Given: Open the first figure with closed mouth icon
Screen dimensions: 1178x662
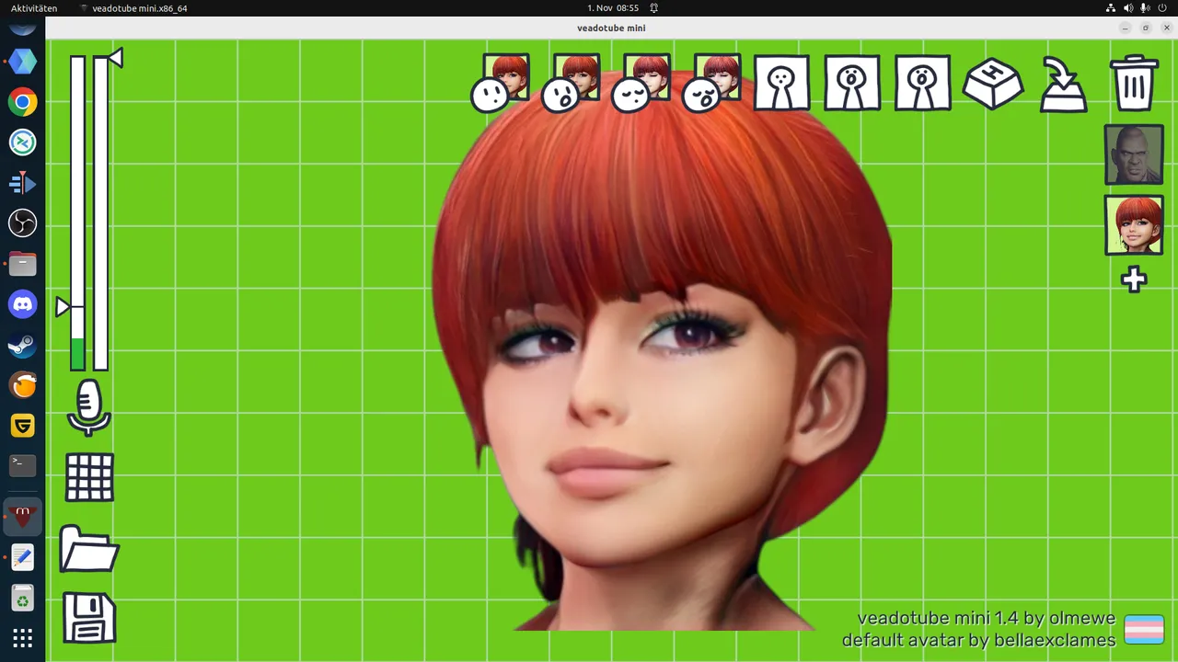Looking at the screenshot, I should click(781, 84).
